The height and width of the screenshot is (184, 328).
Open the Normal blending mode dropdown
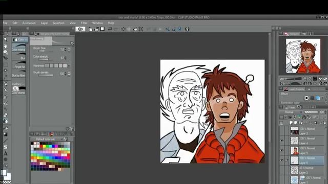(x=291, y=112)
